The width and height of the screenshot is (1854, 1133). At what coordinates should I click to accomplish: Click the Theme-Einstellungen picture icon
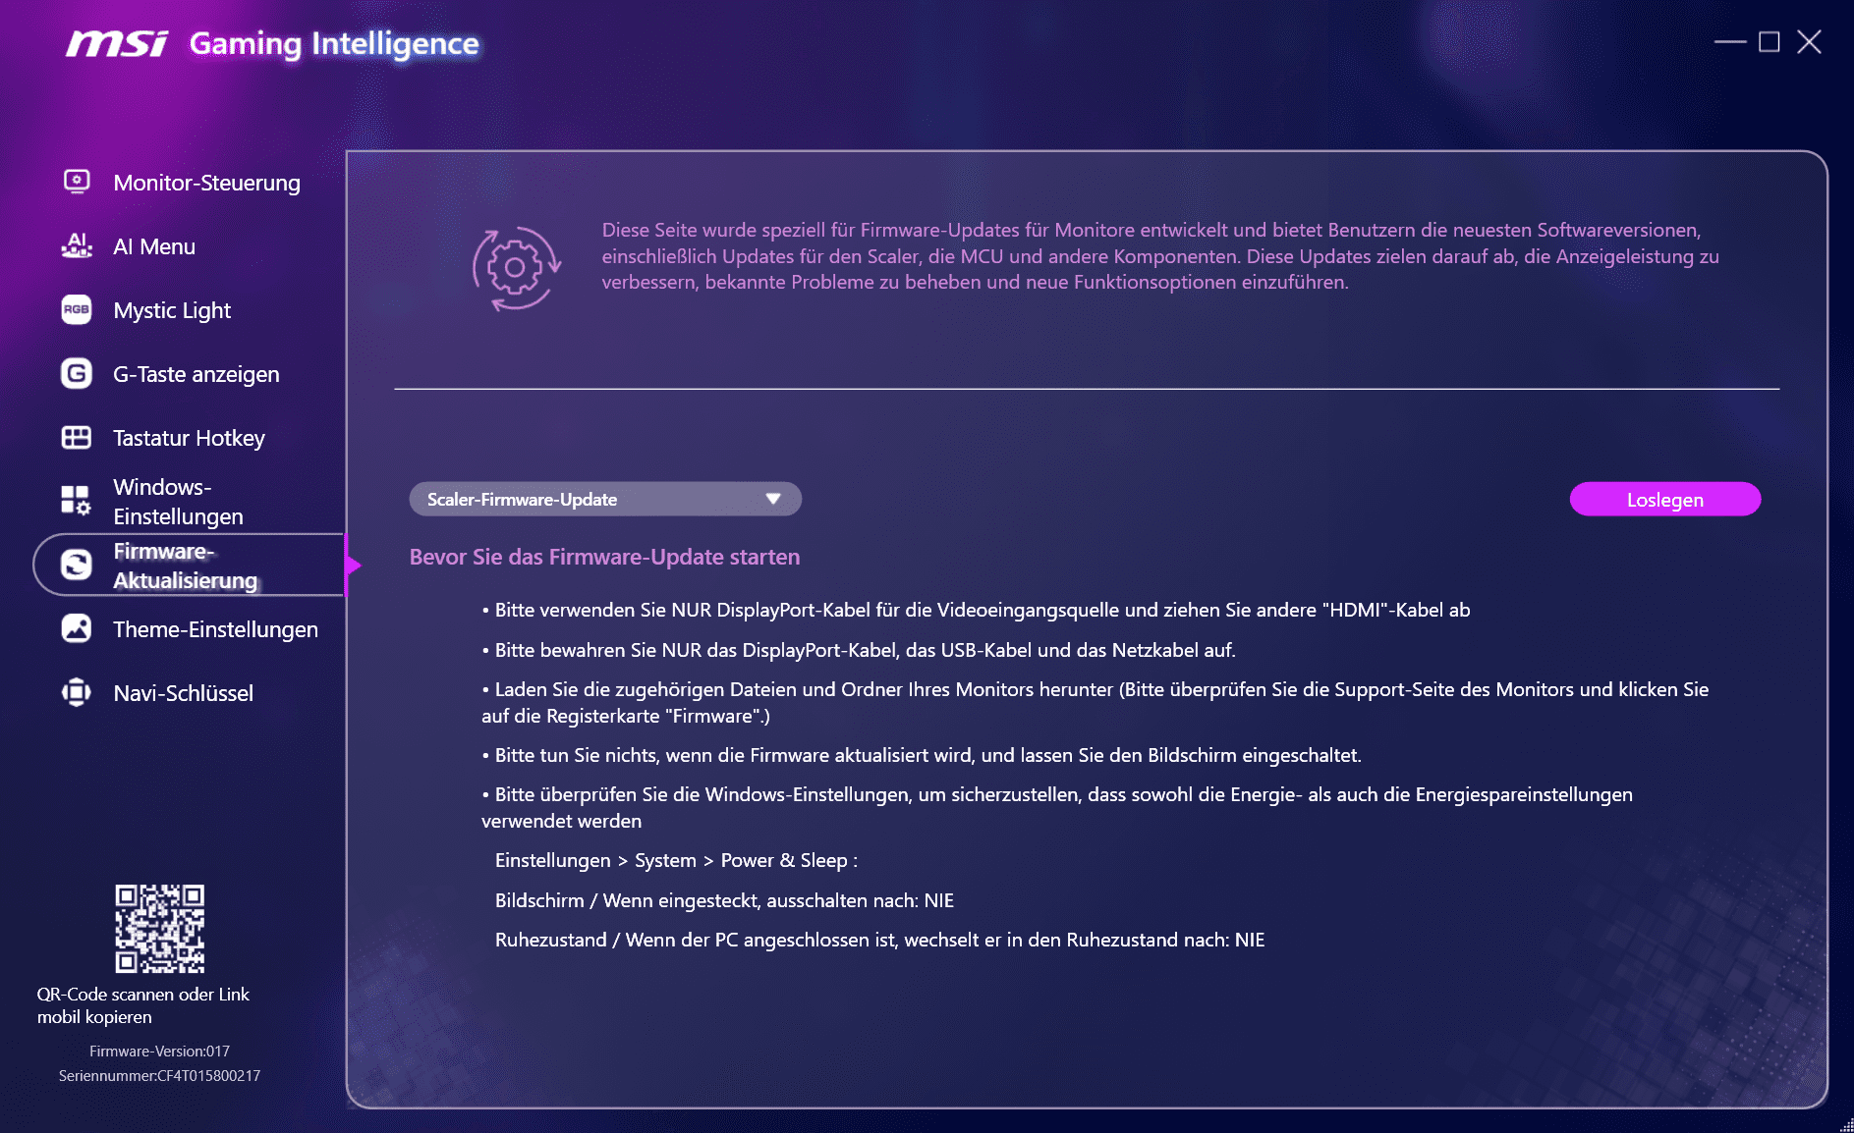coord(77,628)
